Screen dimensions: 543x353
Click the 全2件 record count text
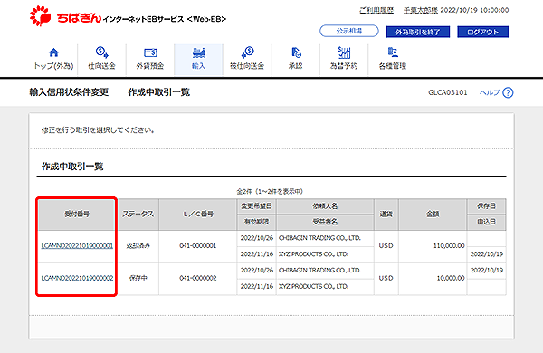point(270,191)
